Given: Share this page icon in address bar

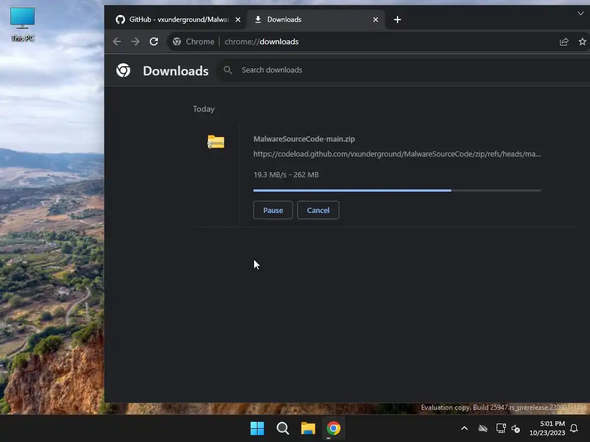Looking at the screenshot, I should [x=563, y=41].
